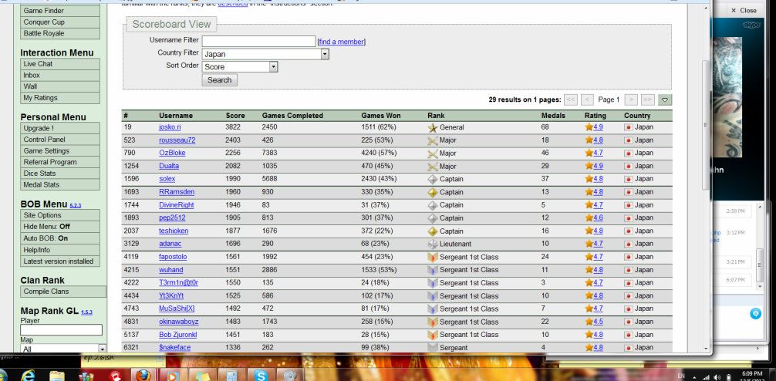Click the Major rank icon in rousseau72 row
Viewport: 776px width, 381px height.
click(x=433, y=140)
